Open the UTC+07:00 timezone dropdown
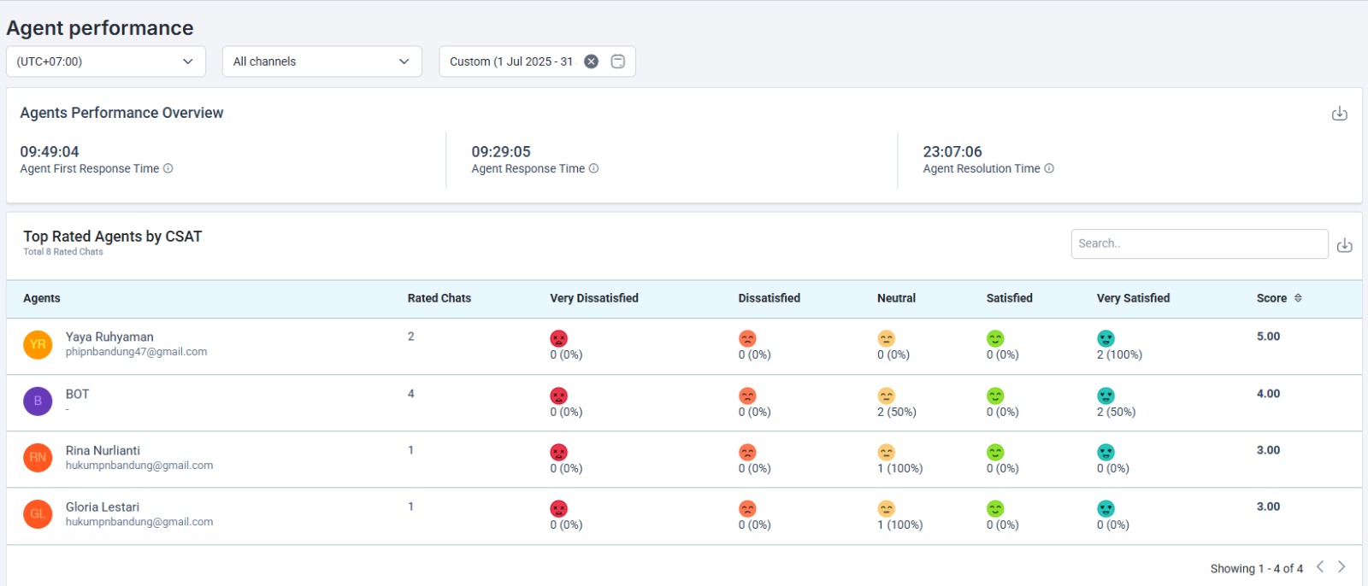Screen dimensions: 1368x586 [106, 62]
